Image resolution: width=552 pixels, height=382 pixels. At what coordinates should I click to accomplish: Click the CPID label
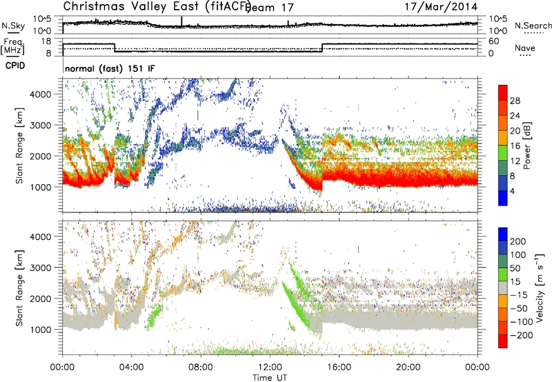coord(15,66)
